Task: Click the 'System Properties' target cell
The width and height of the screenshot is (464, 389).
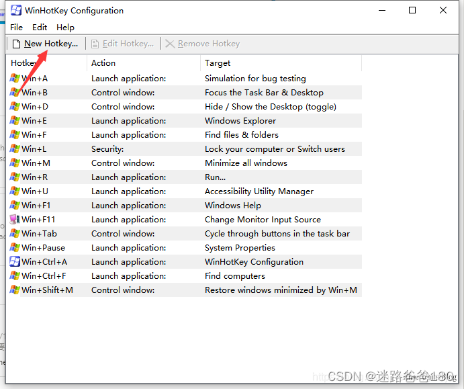Action: (240, 247)
